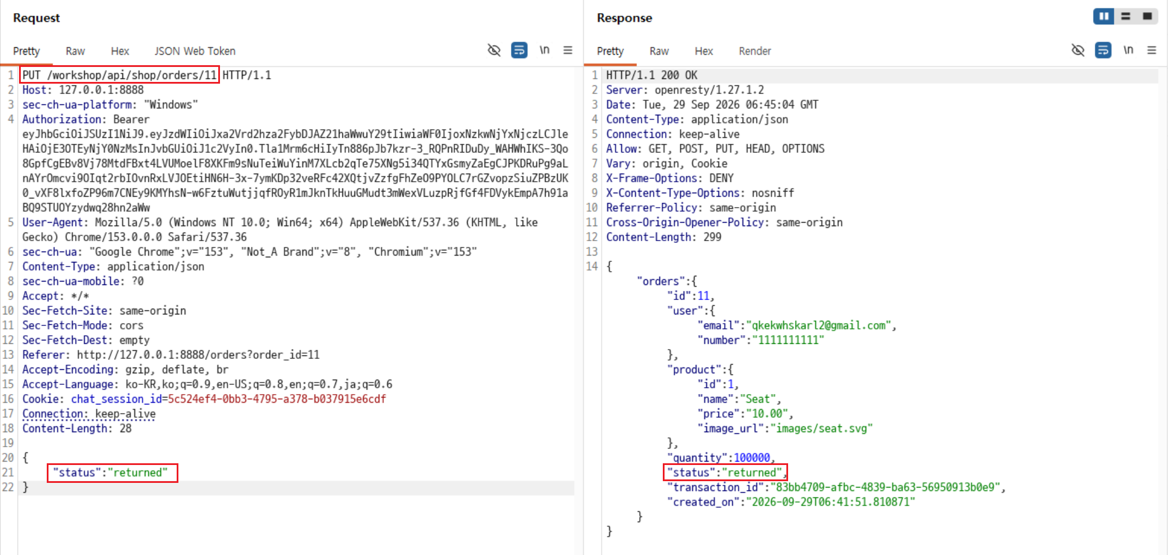
Task: Click the "status":"returned" request body line
Action: (x=110, y=472)
